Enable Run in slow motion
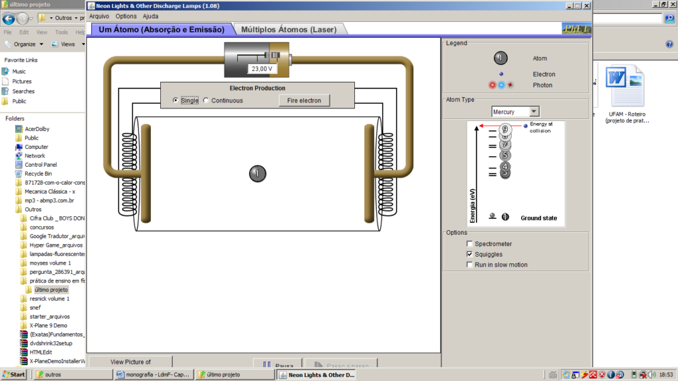Viewport: 678px width, 381px height. pos(469,265)
